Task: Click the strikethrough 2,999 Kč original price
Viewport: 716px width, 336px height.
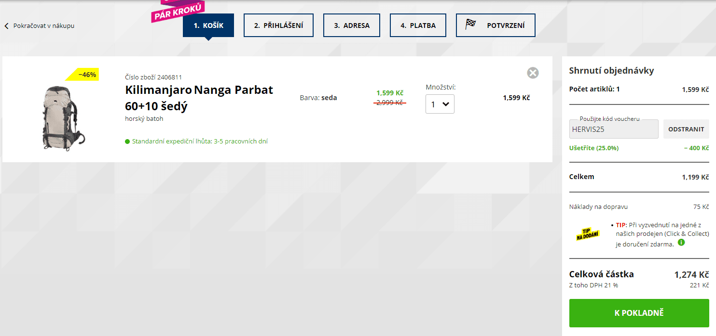Action: (x=390, y=103)
